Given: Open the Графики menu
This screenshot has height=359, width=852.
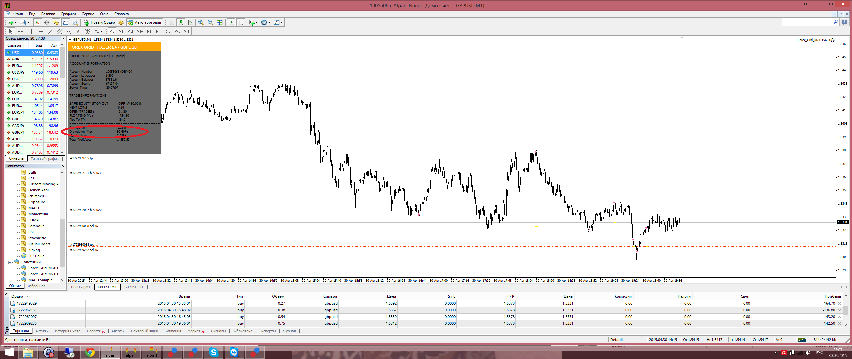Looking at the screenshot, I should pyautogui.click(x=68, y=14).
